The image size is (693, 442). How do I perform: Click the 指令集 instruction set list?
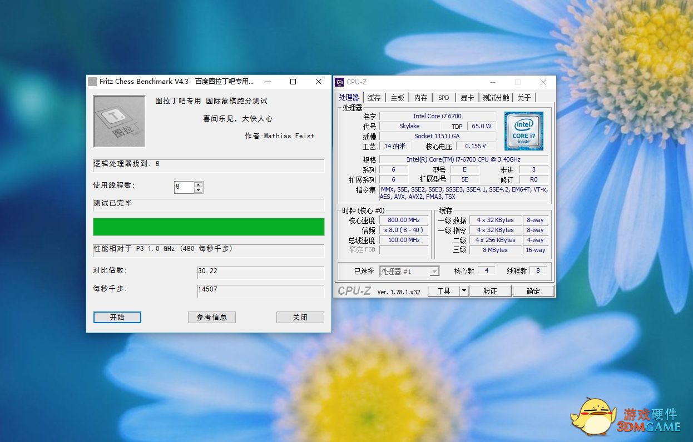[x=463, y=193]
